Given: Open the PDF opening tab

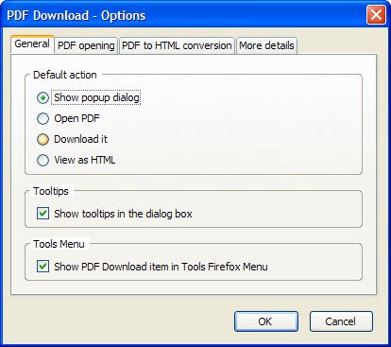Looking at the screenshot, I should point(86,45).
